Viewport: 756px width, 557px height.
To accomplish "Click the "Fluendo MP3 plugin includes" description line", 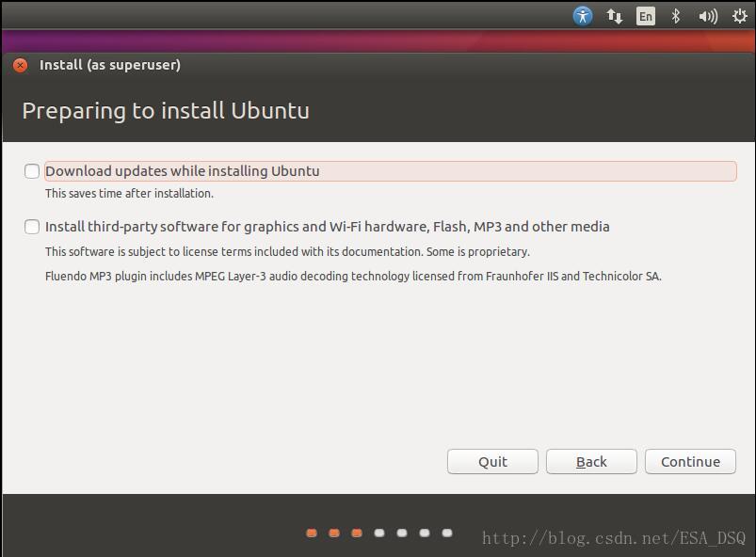I will [353, 276].
